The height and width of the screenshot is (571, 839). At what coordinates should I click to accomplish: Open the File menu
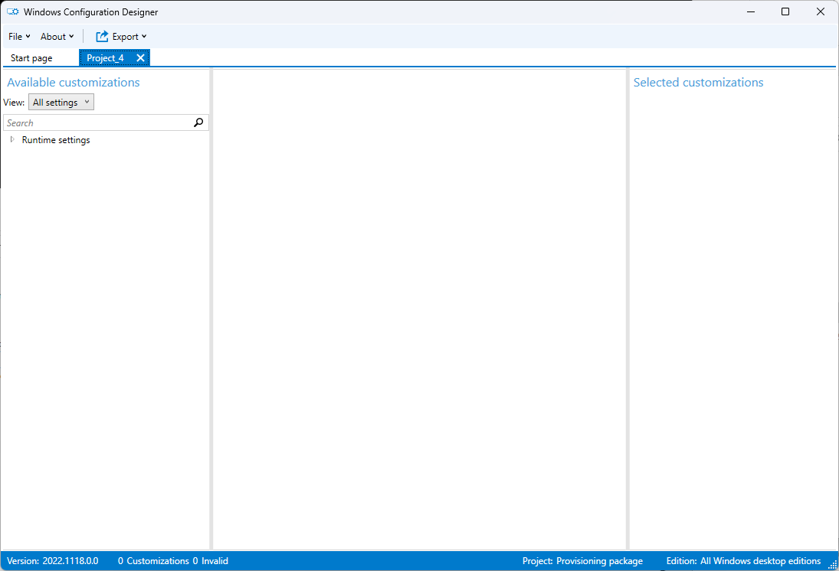19,36
